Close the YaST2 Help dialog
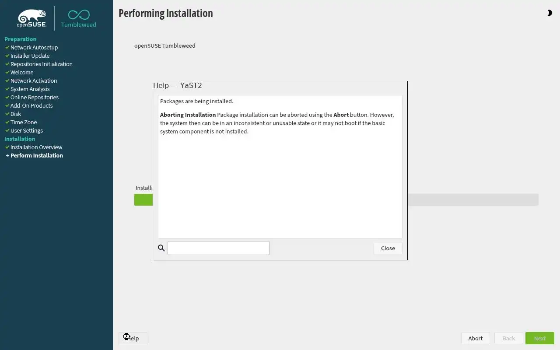Screen dimensions: 560x350 [388, 248]
